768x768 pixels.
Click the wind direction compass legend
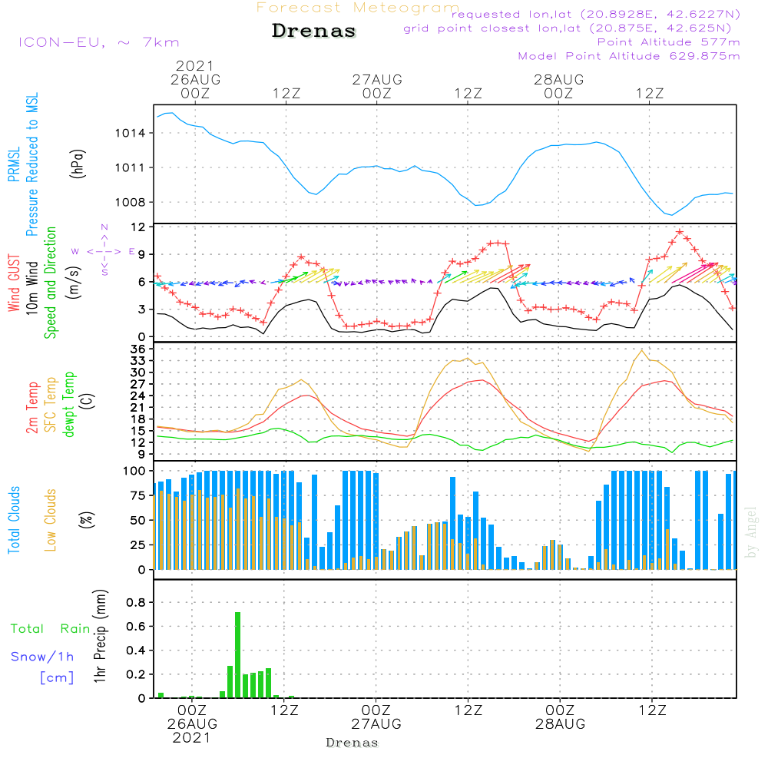pyautogui.click(x=104, y=251)
